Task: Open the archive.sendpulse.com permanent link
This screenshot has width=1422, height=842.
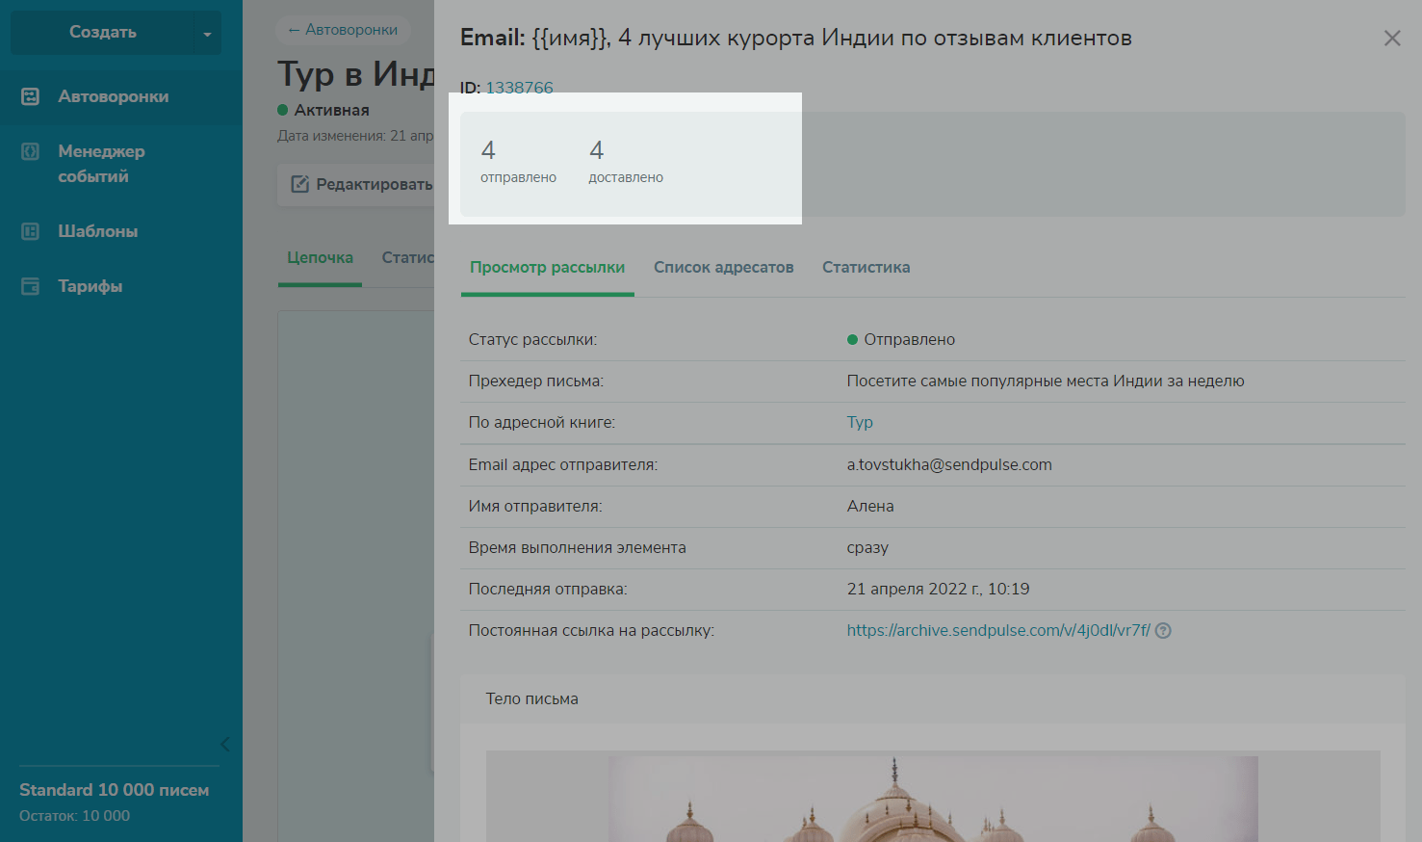Action: pos(997,631)
